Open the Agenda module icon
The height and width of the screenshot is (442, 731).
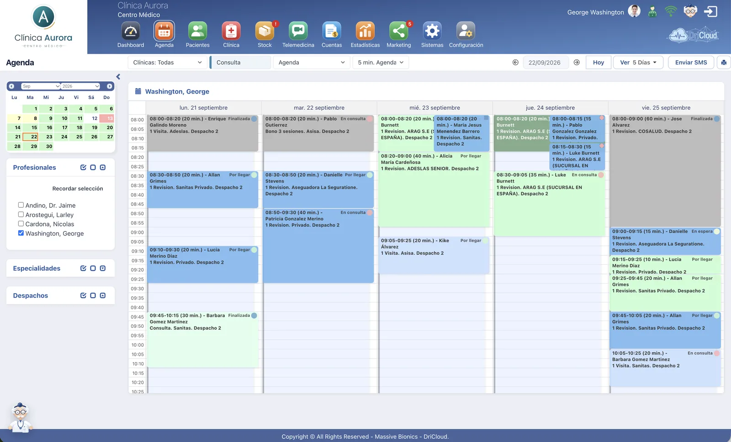click(164, 32)
